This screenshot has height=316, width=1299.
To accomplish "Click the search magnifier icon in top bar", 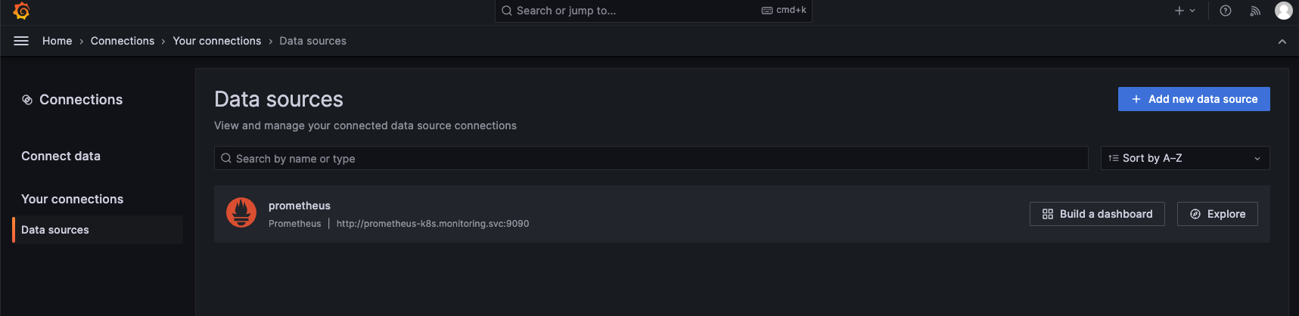I will point(507,11).
